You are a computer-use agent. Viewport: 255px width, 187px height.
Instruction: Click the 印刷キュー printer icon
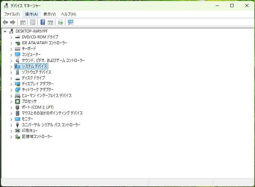[18, 131]
